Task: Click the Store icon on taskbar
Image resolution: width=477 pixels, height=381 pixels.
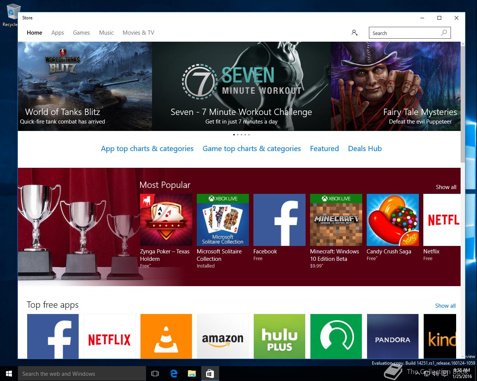Action: click(210, 374)
